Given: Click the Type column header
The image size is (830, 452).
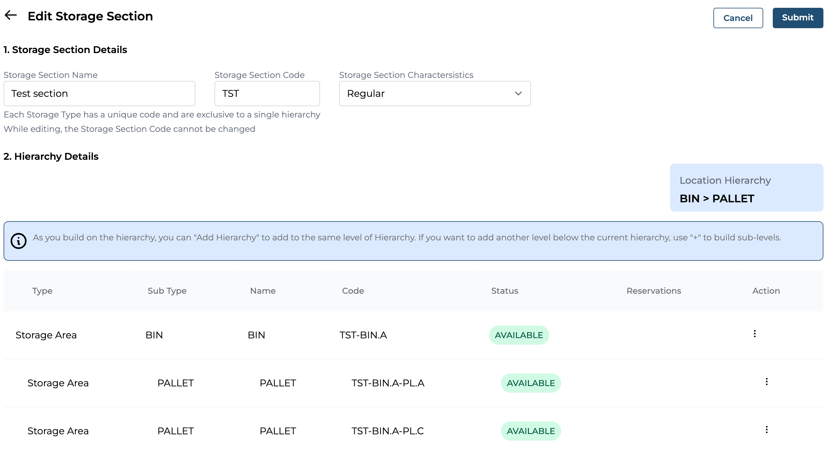Looking at the screenshot, I should (42, 291).
